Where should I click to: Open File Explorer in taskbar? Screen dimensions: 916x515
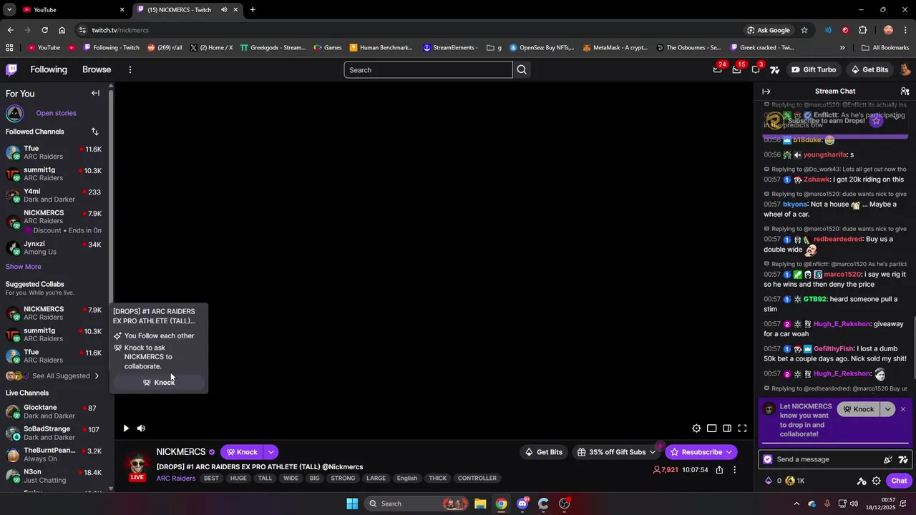pos(480,504)
